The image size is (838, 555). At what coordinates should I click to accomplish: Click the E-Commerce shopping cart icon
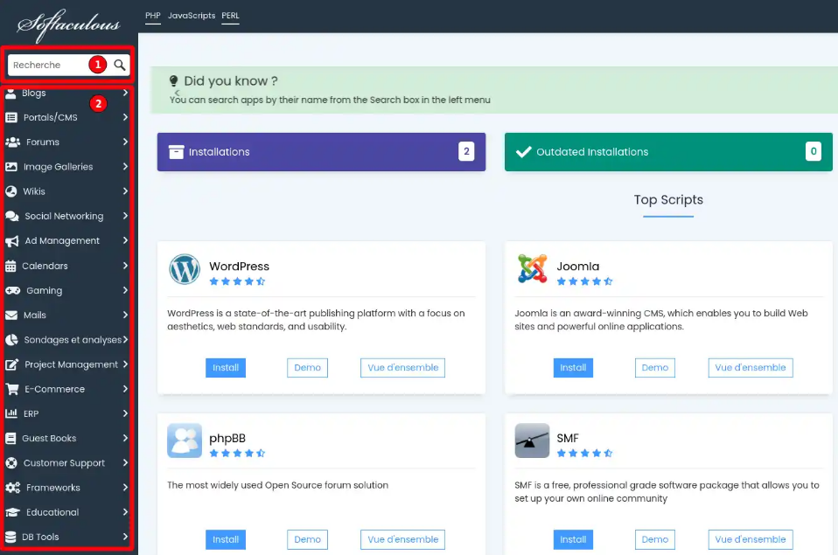(x=11, y=389)
